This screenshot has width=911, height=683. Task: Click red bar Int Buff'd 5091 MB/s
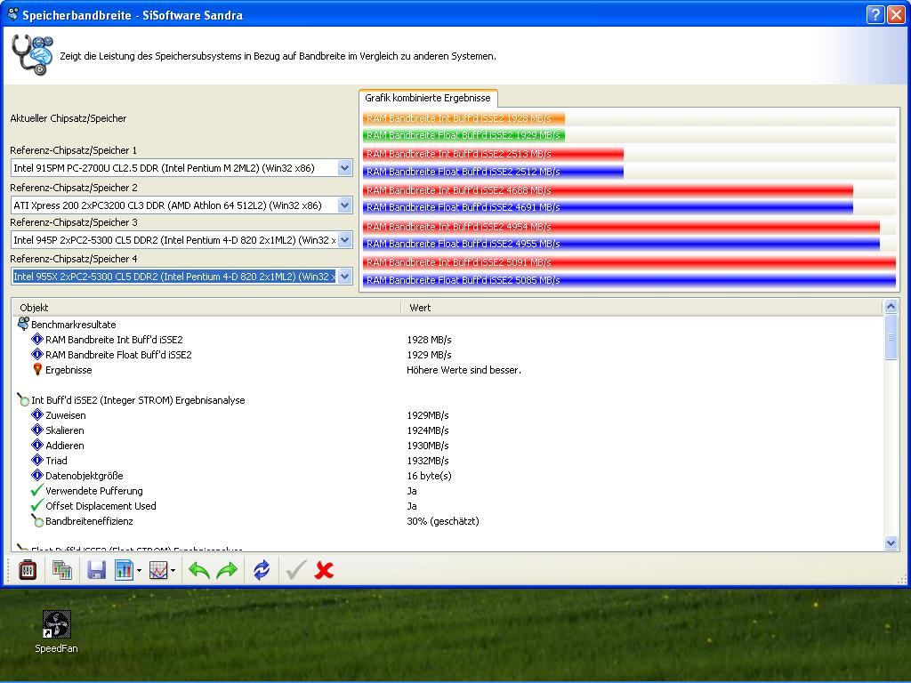click(x=629, y=262)
